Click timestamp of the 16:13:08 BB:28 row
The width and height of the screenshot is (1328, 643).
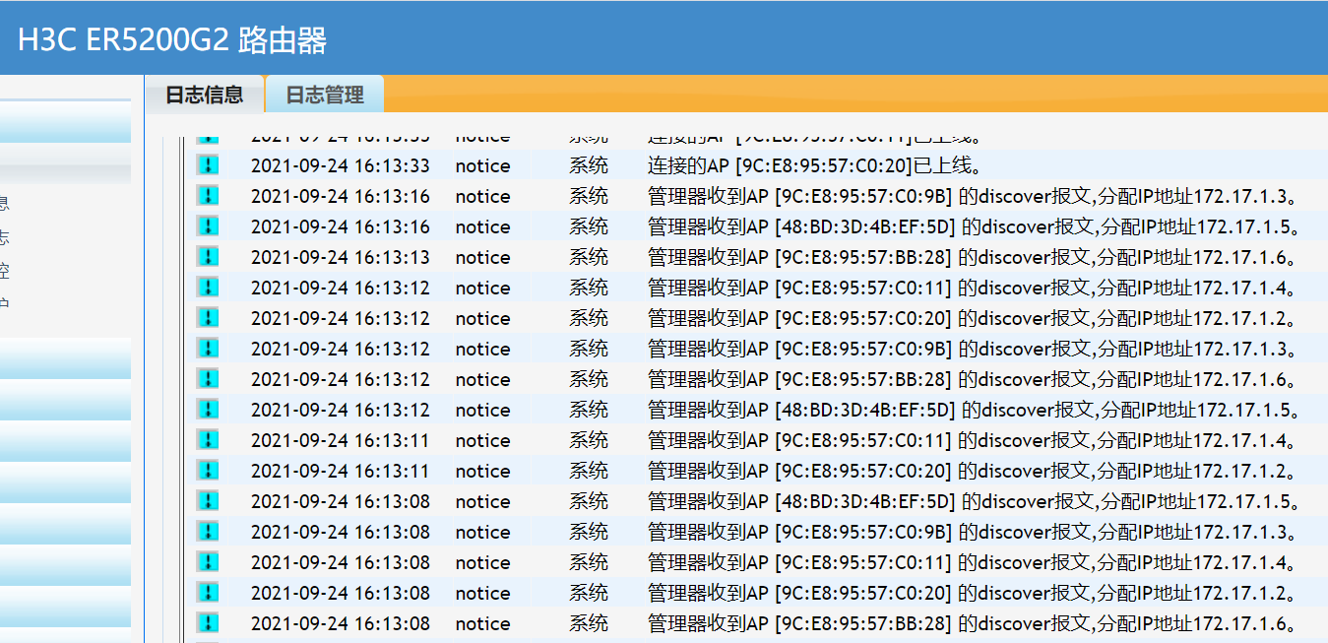341,623
